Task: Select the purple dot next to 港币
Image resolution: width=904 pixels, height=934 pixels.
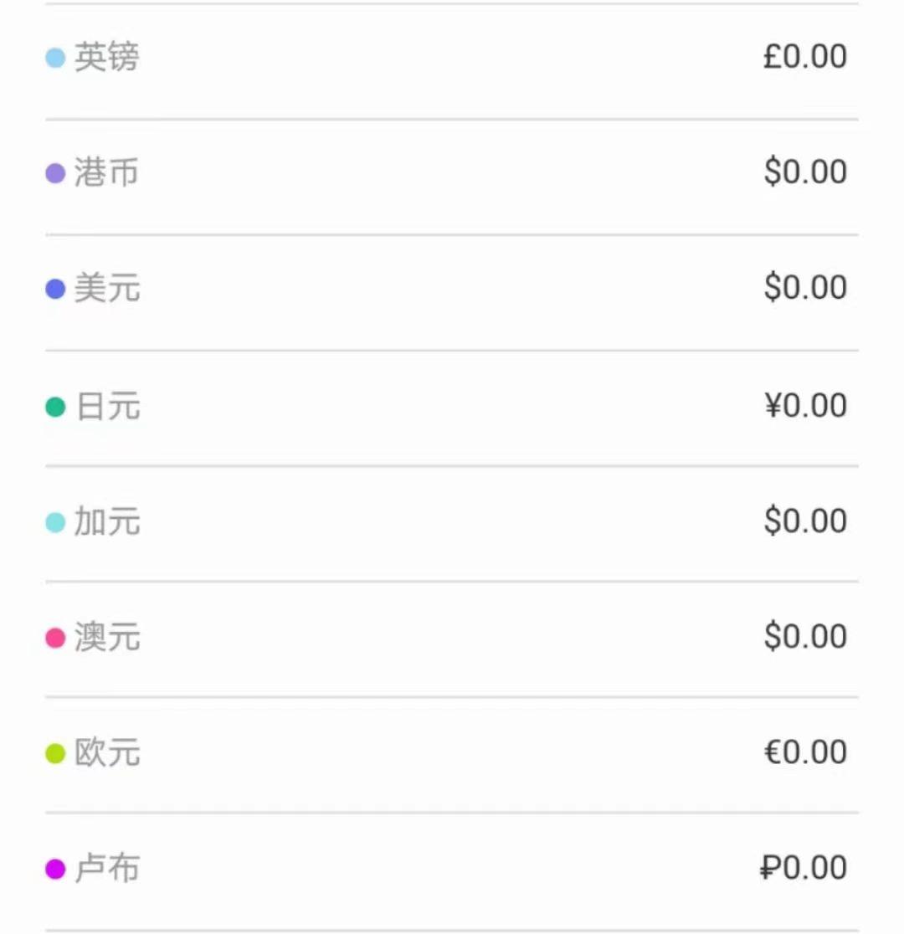Action: click(55, 174)
